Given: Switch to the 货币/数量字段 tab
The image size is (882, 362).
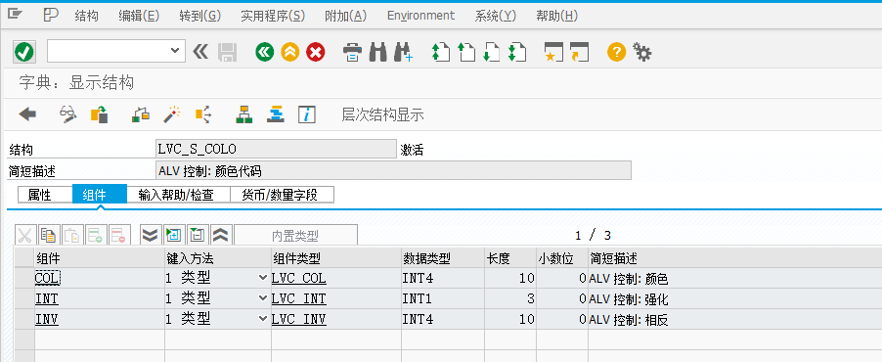Looking at the screenshot, I should pyautogui.click(x=283, y=195).
